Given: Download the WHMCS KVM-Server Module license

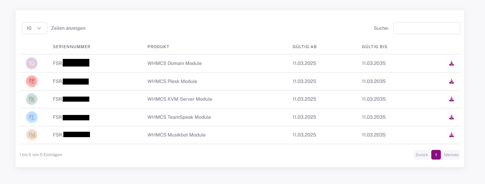Looking at the screenshot, I should coord(451,99).
